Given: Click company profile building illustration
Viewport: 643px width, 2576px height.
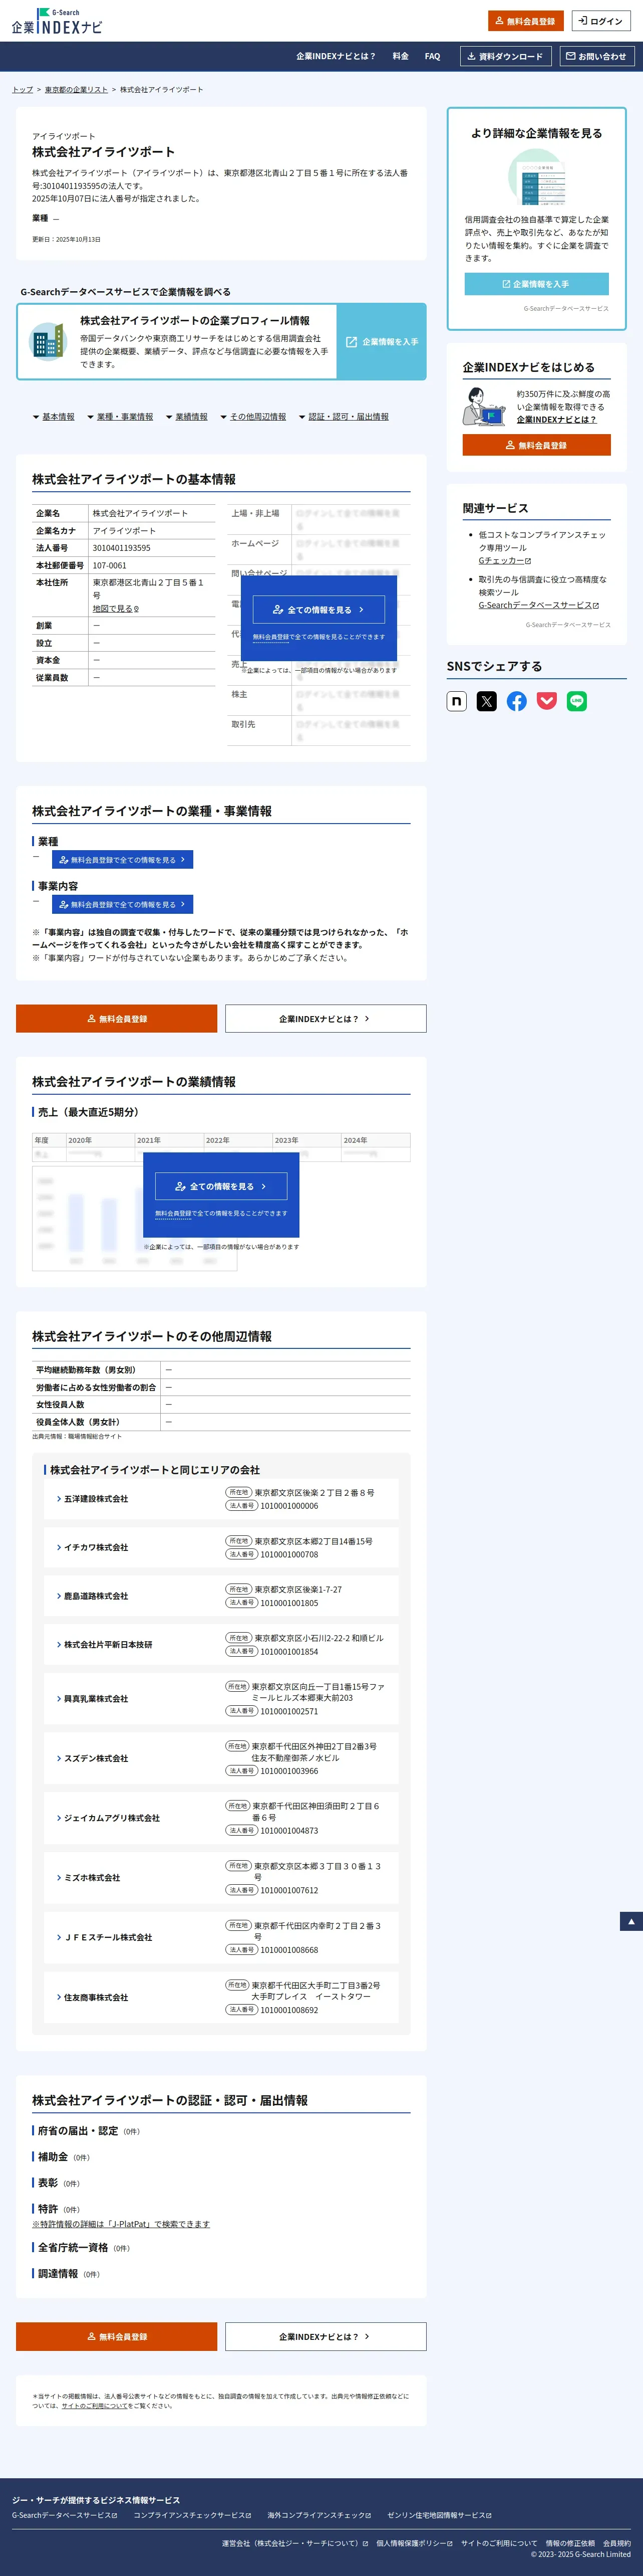Looking at the screenshot, I should click(47, 342).
